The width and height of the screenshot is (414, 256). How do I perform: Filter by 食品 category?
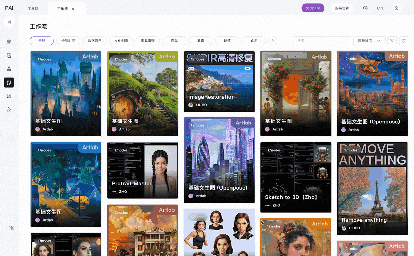pyautogui.click(x=254, y=41)
